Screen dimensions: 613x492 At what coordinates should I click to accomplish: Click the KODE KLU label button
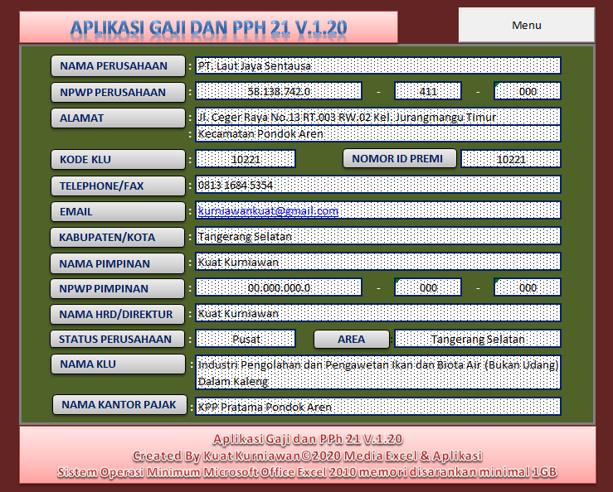point(118,159)
